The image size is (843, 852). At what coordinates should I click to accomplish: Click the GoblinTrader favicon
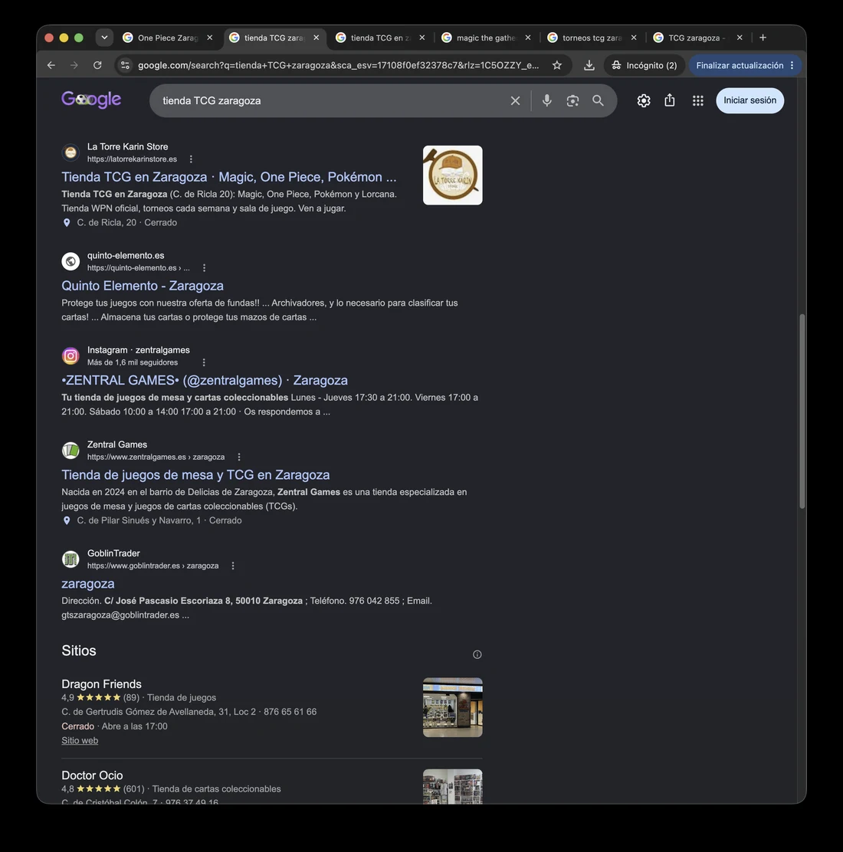[71, 559]
